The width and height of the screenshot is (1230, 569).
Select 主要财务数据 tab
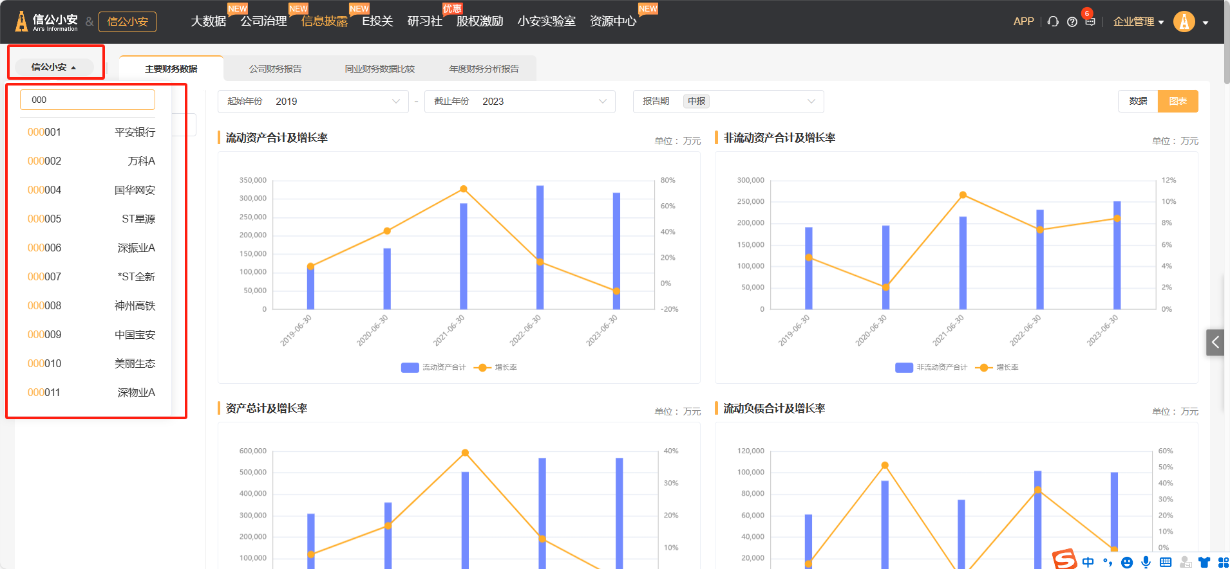click(171, 68)
